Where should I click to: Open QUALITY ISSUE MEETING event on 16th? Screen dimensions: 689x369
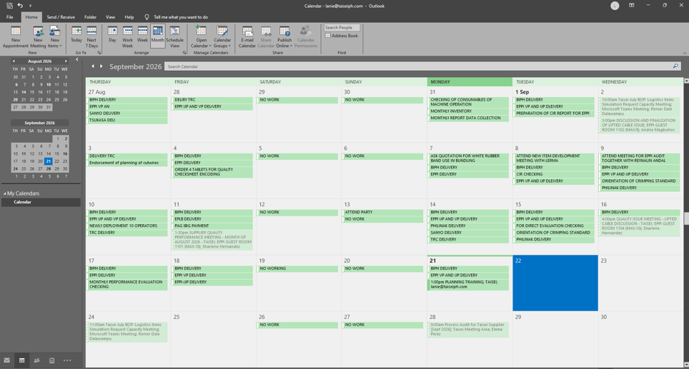pos(640,226)
